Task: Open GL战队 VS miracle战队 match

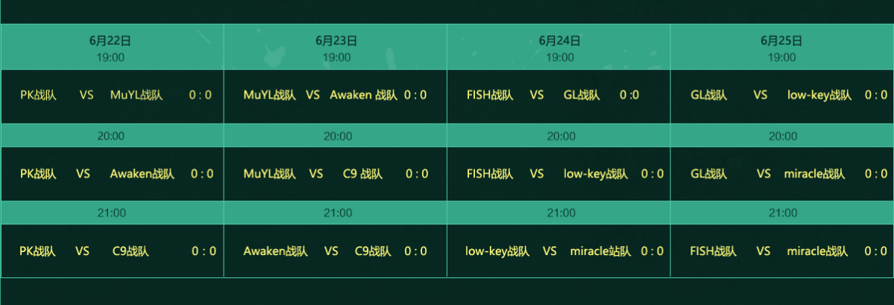Action: [782, 174]
